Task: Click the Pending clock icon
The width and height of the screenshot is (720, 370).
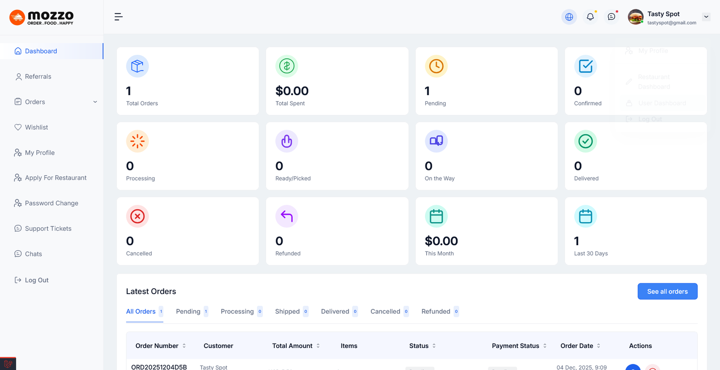Action: (x=436, y=66)
